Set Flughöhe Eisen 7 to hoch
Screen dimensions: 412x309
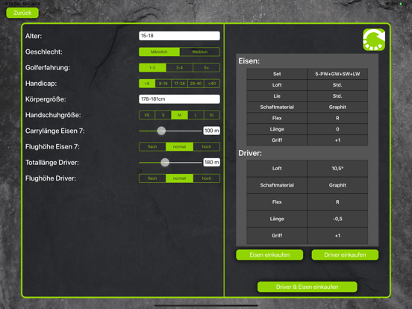click(207, 146)
